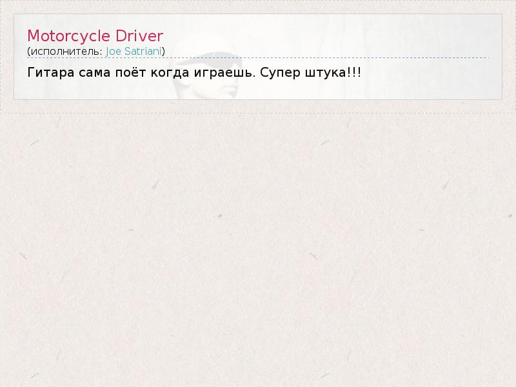This screenshot has height=387, width=516.
Task: Click the closing parenthesis after Satriani
Action: click(163, 52)
